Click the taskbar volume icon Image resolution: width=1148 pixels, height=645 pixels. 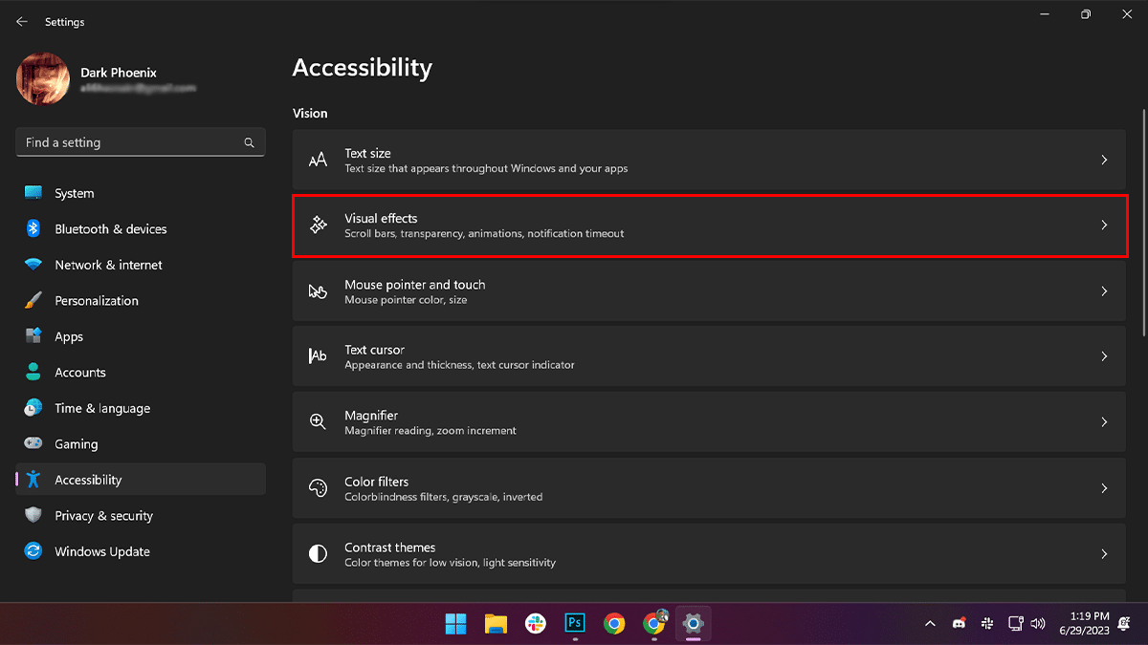tap(1038, 624)
